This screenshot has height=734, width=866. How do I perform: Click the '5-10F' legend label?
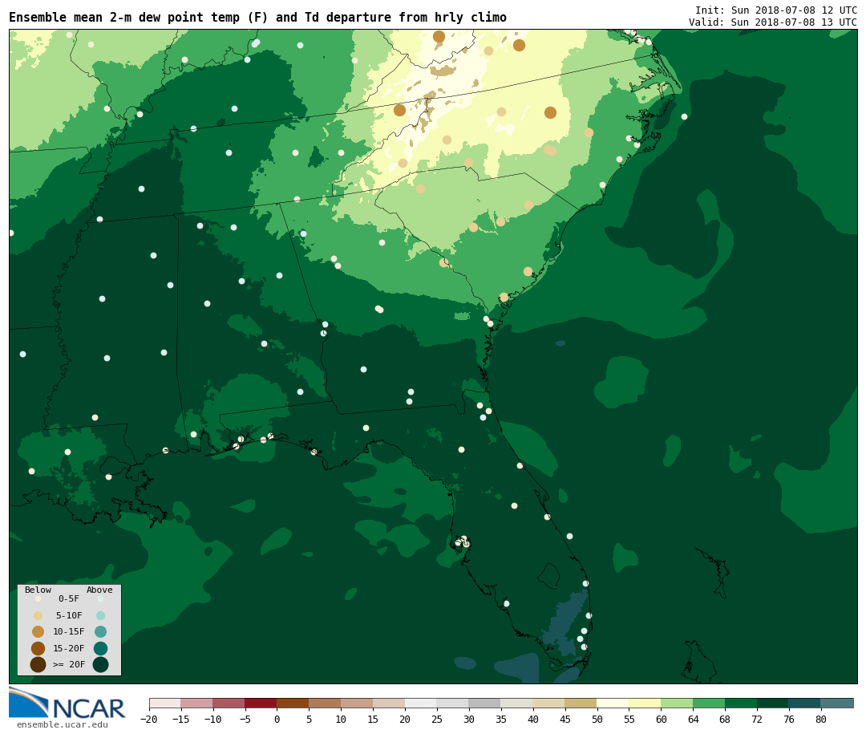pyautogui.click(x=69, y=615)
